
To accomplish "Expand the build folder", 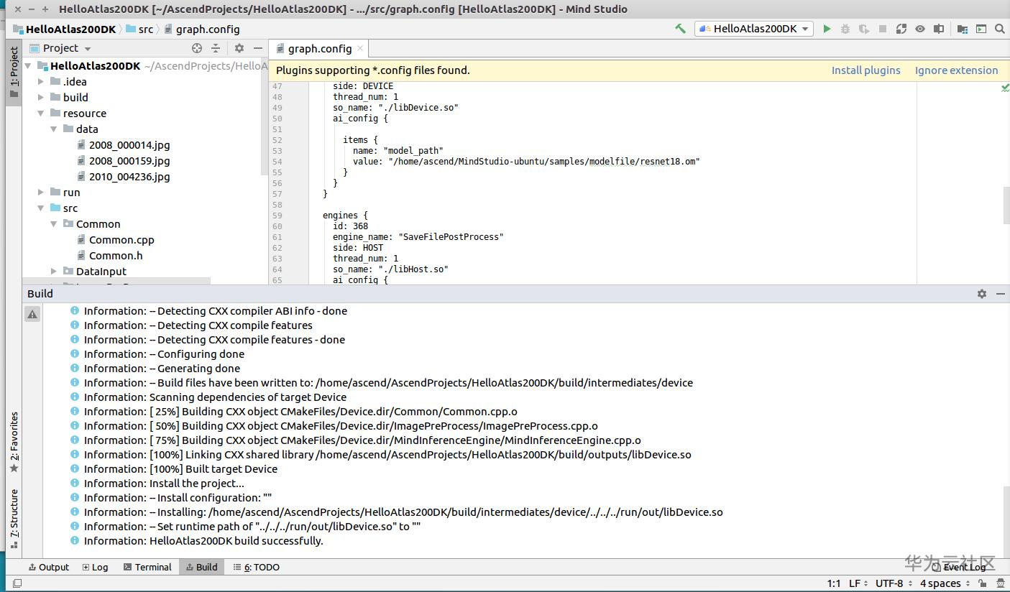I will pyautogui.click(x=41, y=98).
